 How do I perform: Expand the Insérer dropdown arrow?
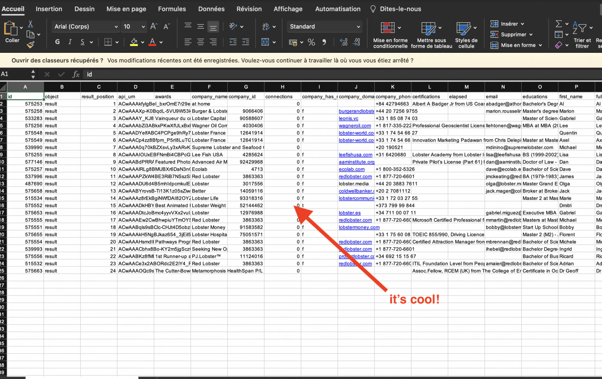[x=523, y=24]
